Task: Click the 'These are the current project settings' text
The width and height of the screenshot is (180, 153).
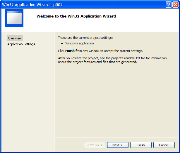Action: [85, 38]
